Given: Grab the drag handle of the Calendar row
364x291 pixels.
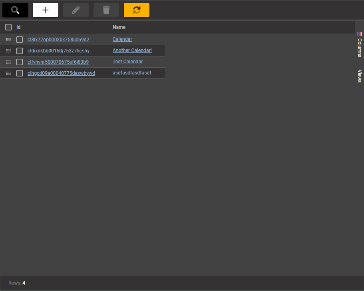Looking at the screenshot, I should point(8,40).
